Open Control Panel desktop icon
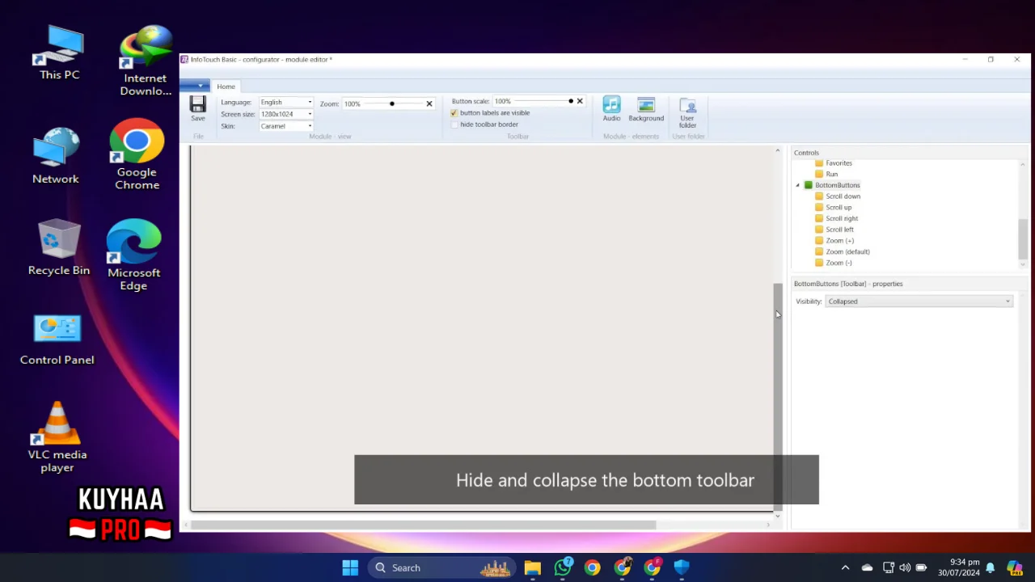The height and width of the screenshot is (582, 1035). [x=57, y=339]
